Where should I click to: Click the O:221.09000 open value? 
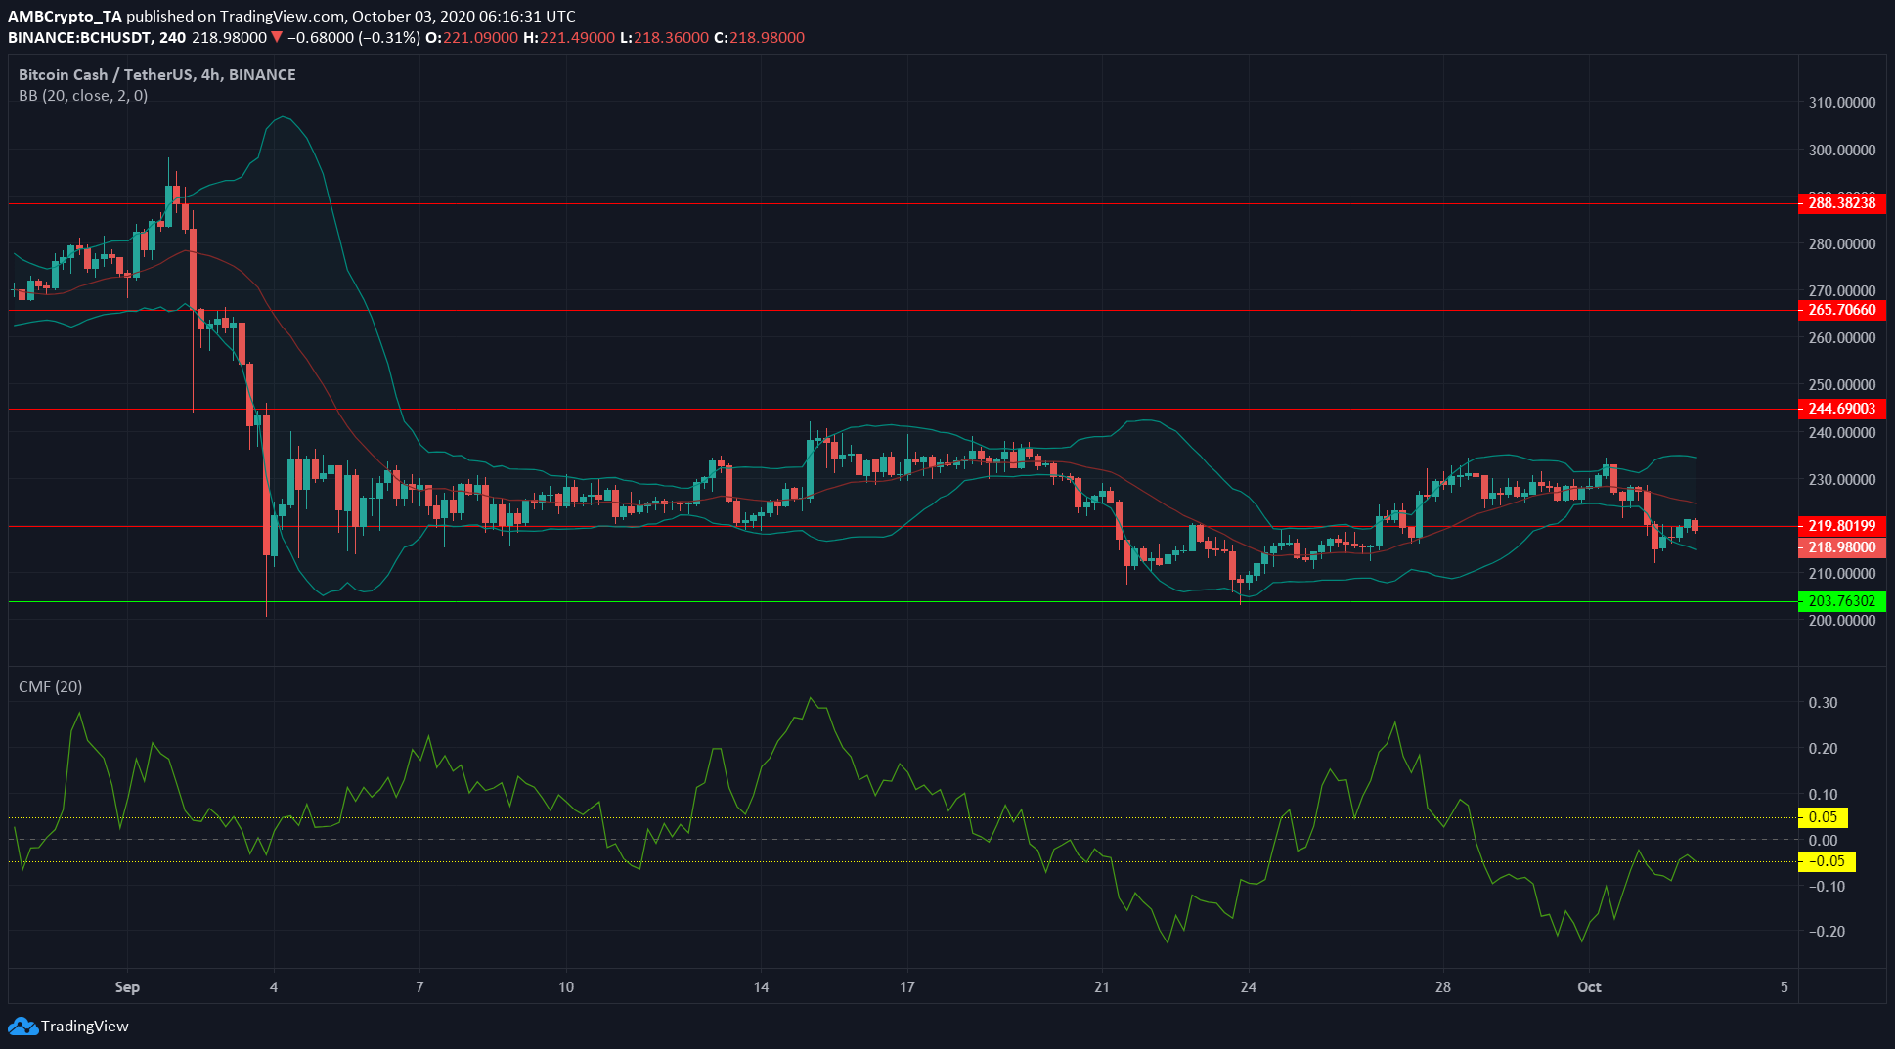coord(471,38)
